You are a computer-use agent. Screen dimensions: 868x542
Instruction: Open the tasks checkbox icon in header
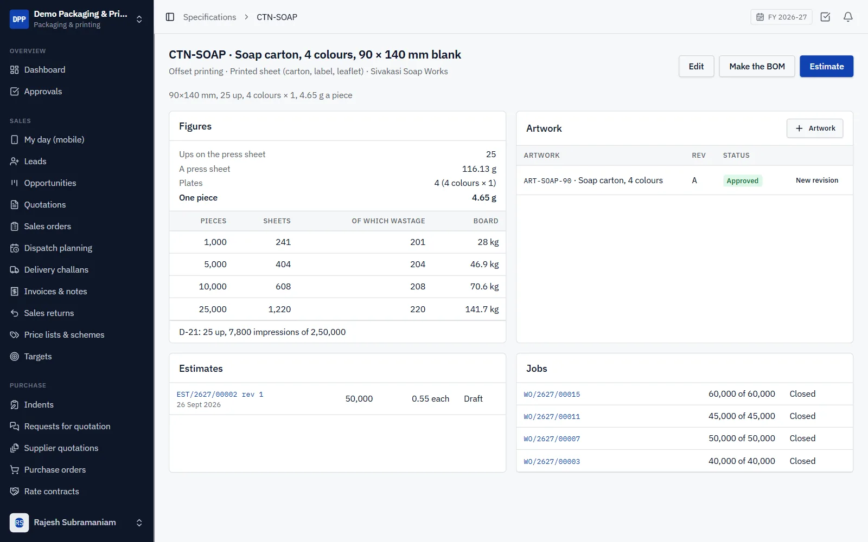pos(825,17)
